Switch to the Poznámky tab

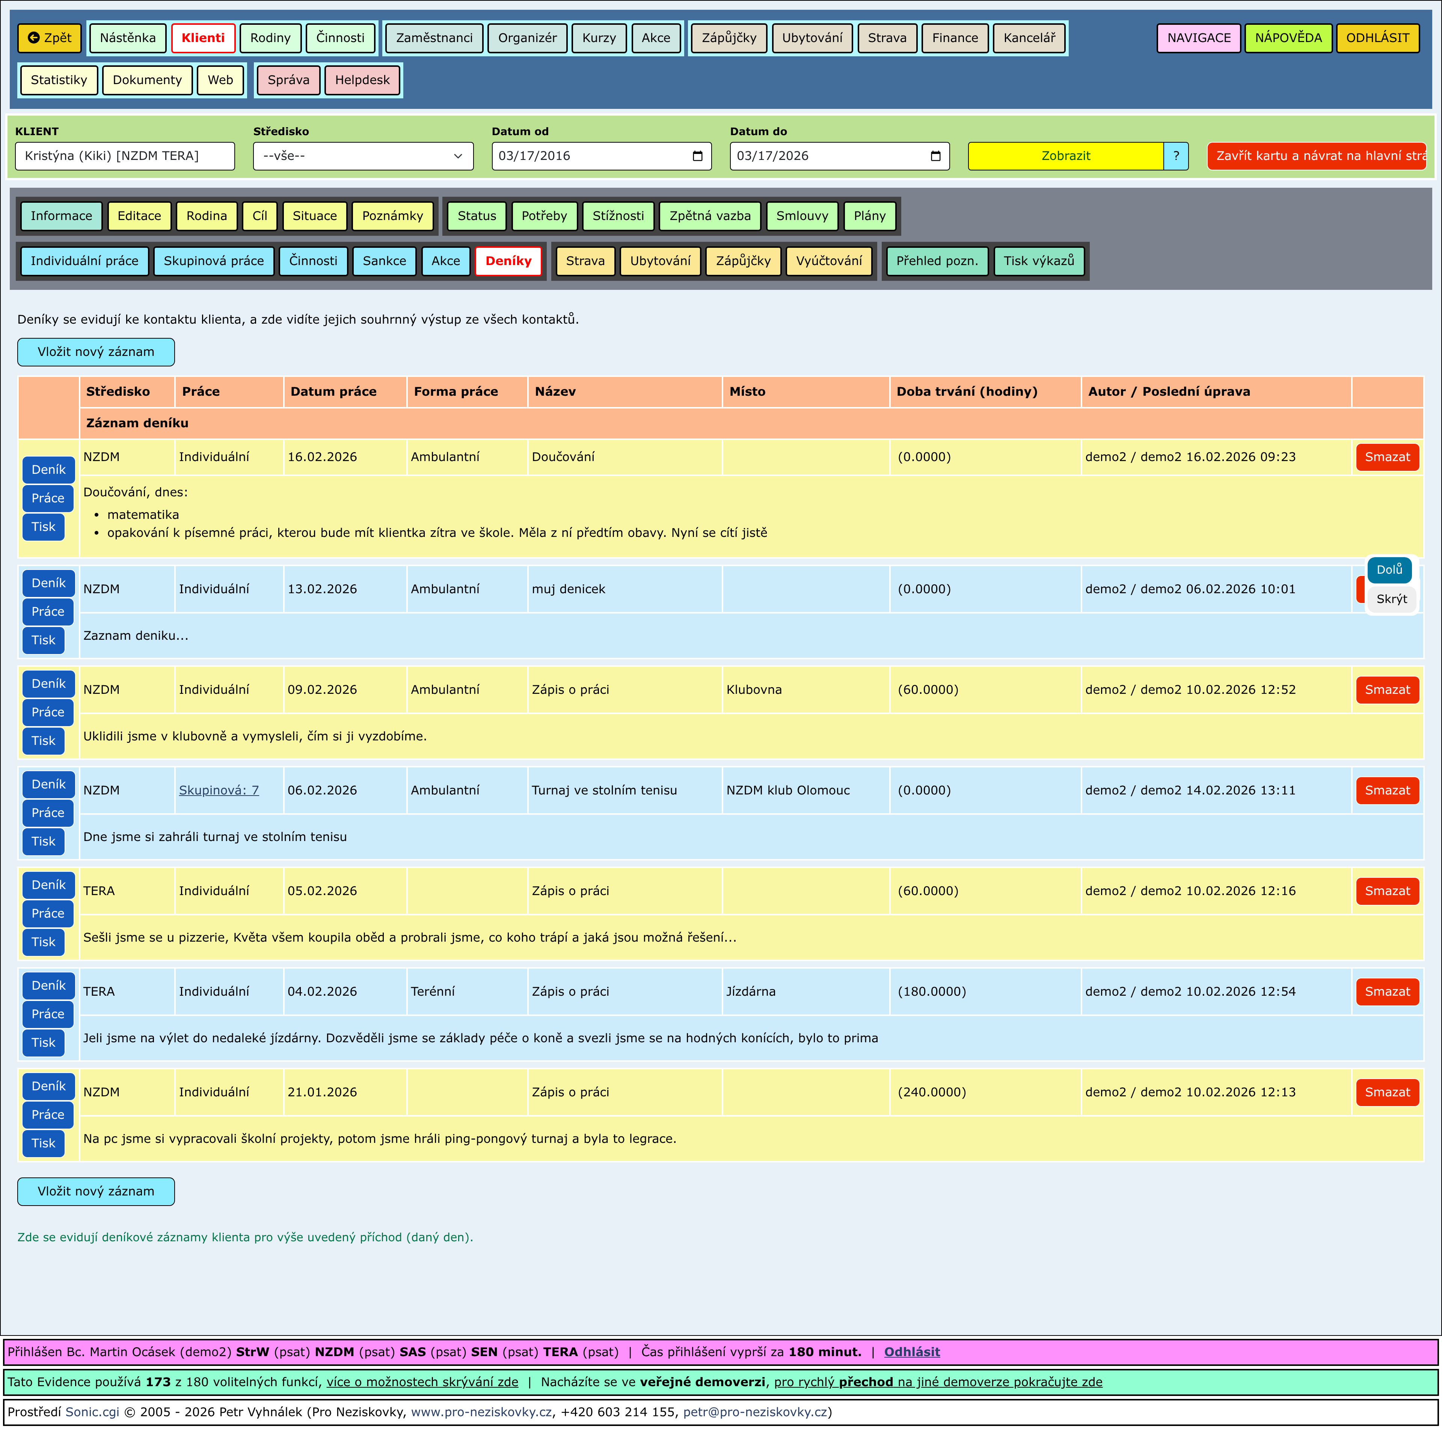(392, 216)
